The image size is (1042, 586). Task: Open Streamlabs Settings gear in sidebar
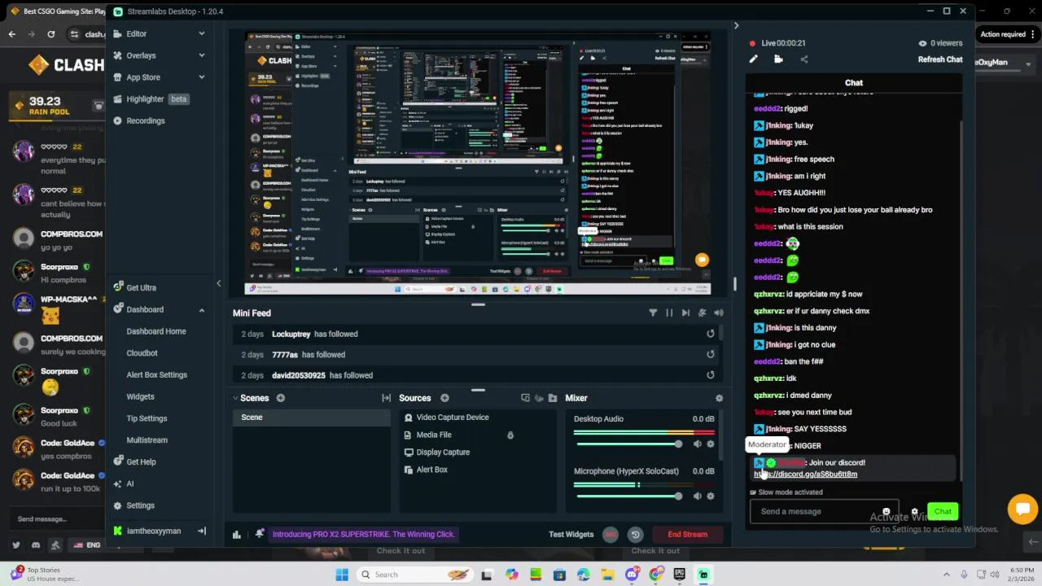point(140,505)
